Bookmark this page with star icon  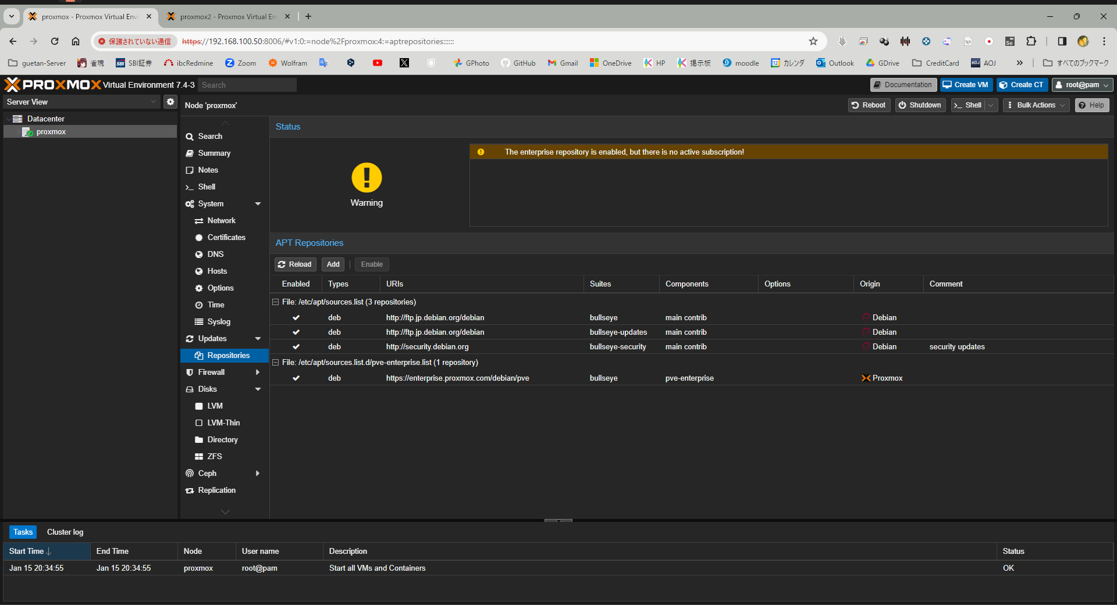click(x=813, y=41)
